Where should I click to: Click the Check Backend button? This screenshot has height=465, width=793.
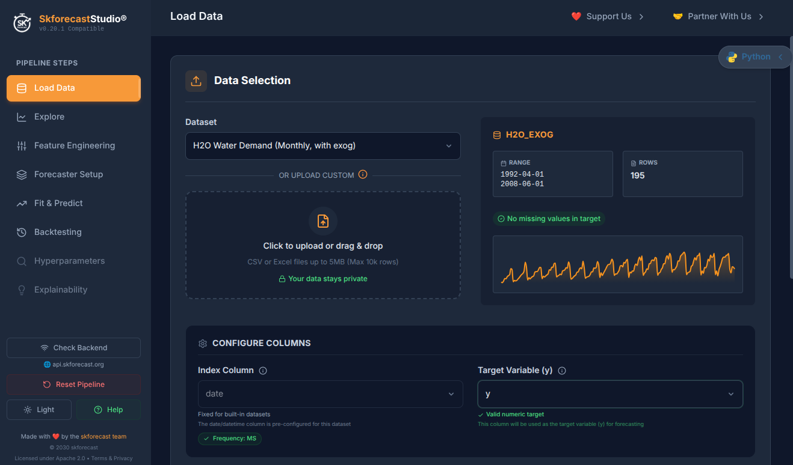point(73,348)
